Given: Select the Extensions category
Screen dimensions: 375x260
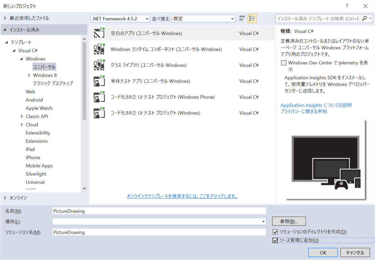Looking at the screenshot, I should click(x=37, y=141).
